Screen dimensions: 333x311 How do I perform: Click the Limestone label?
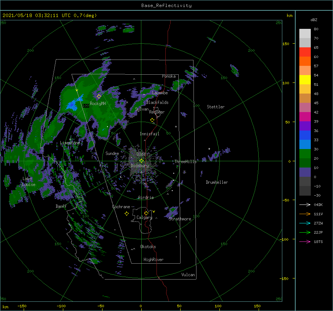click(70, 143)
